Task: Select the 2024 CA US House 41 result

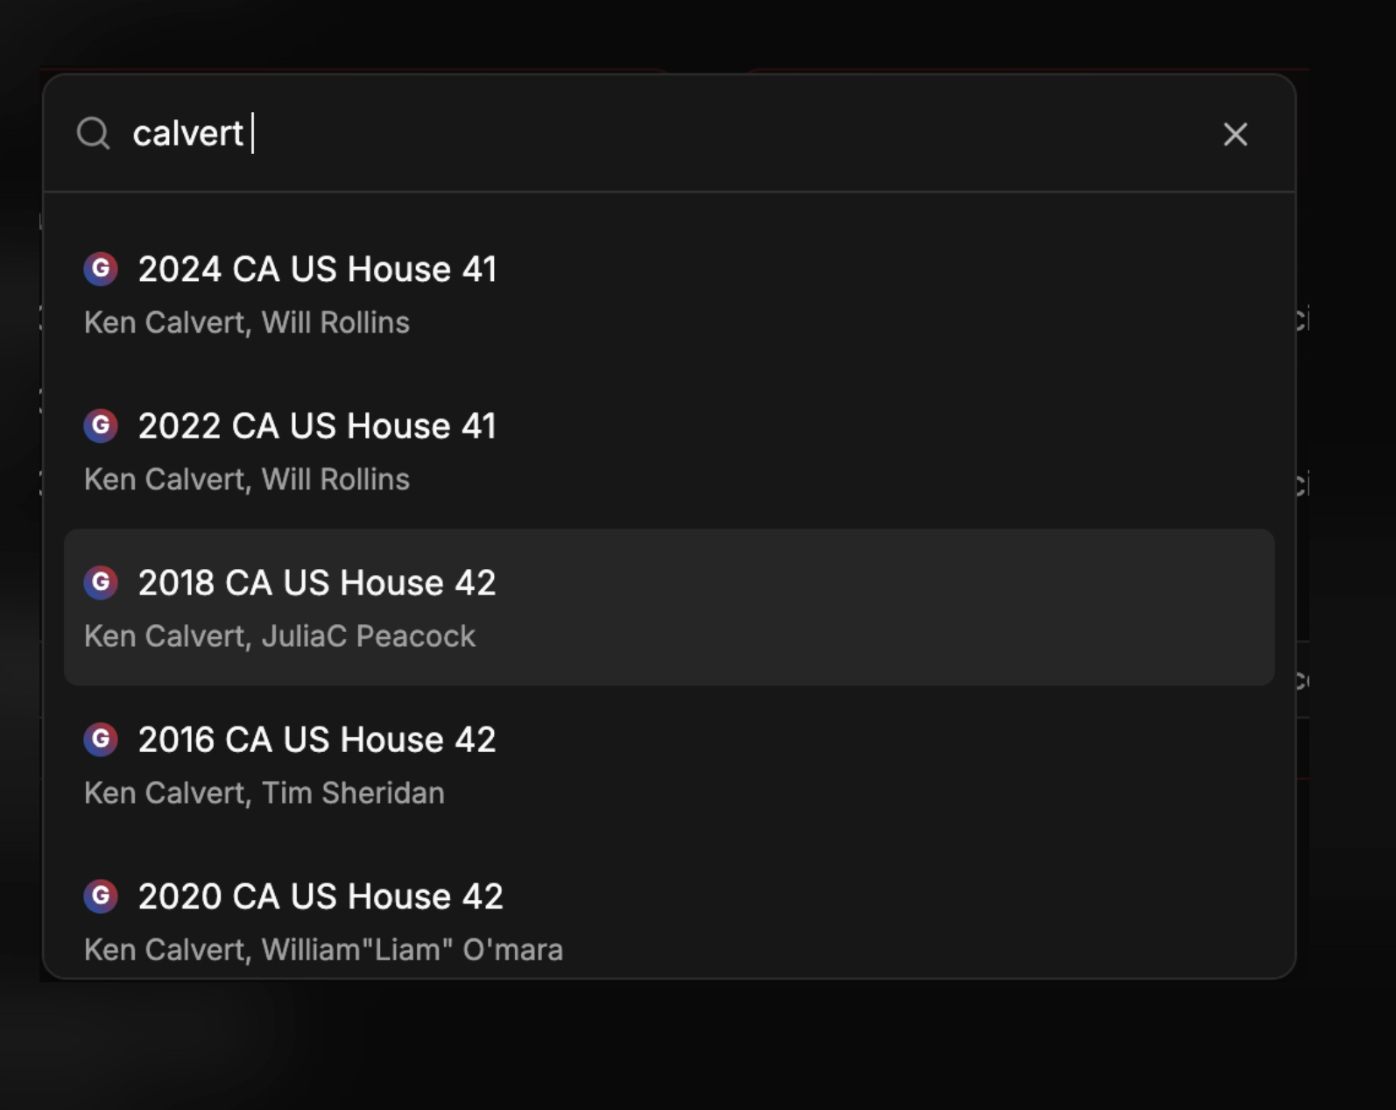Action: tap(319, 270)
